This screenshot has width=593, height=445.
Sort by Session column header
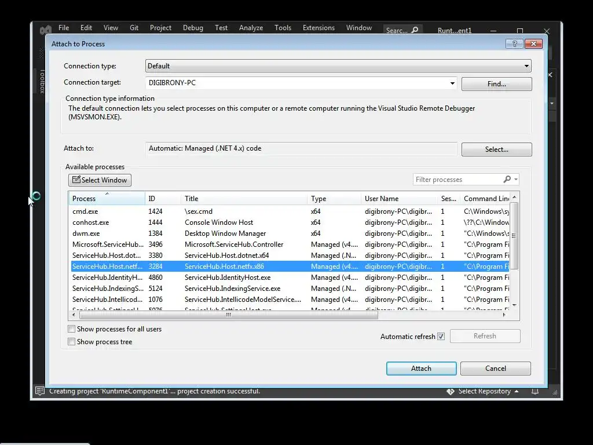[x=449, y=198]
